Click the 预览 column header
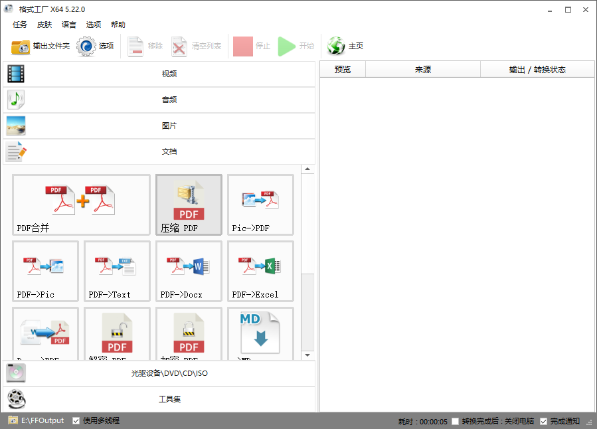This screenshot has width=597, height=429. coord(343,70)
